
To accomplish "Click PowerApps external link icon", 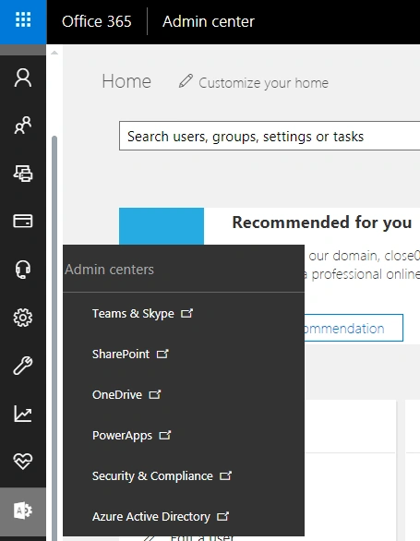I will (x=165, y=435).
